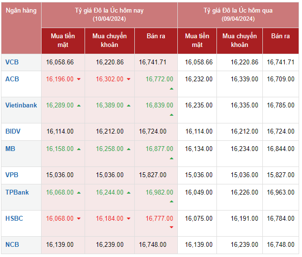Select the BIDV bank name
The width and height of the screenshot is (302, 257).
[13, 131]
